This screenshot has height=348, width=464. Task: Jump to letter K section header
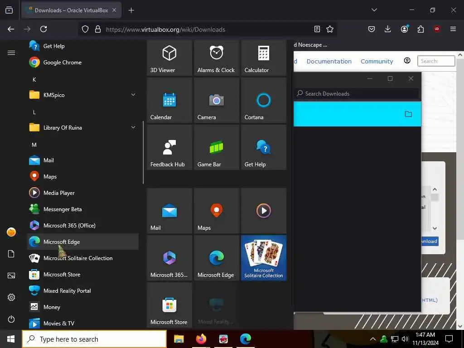pos(34,79)
